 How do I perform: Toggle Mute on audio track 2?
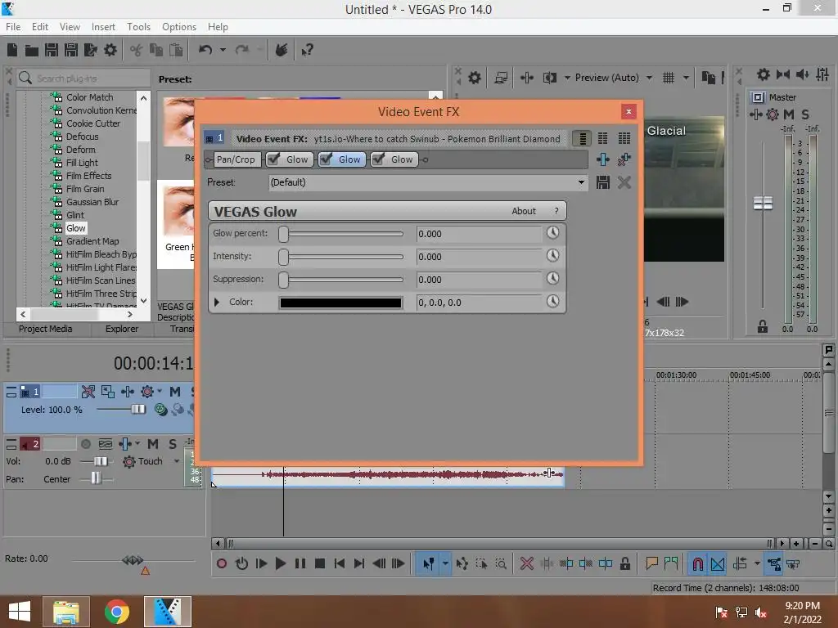pos(153,444)
